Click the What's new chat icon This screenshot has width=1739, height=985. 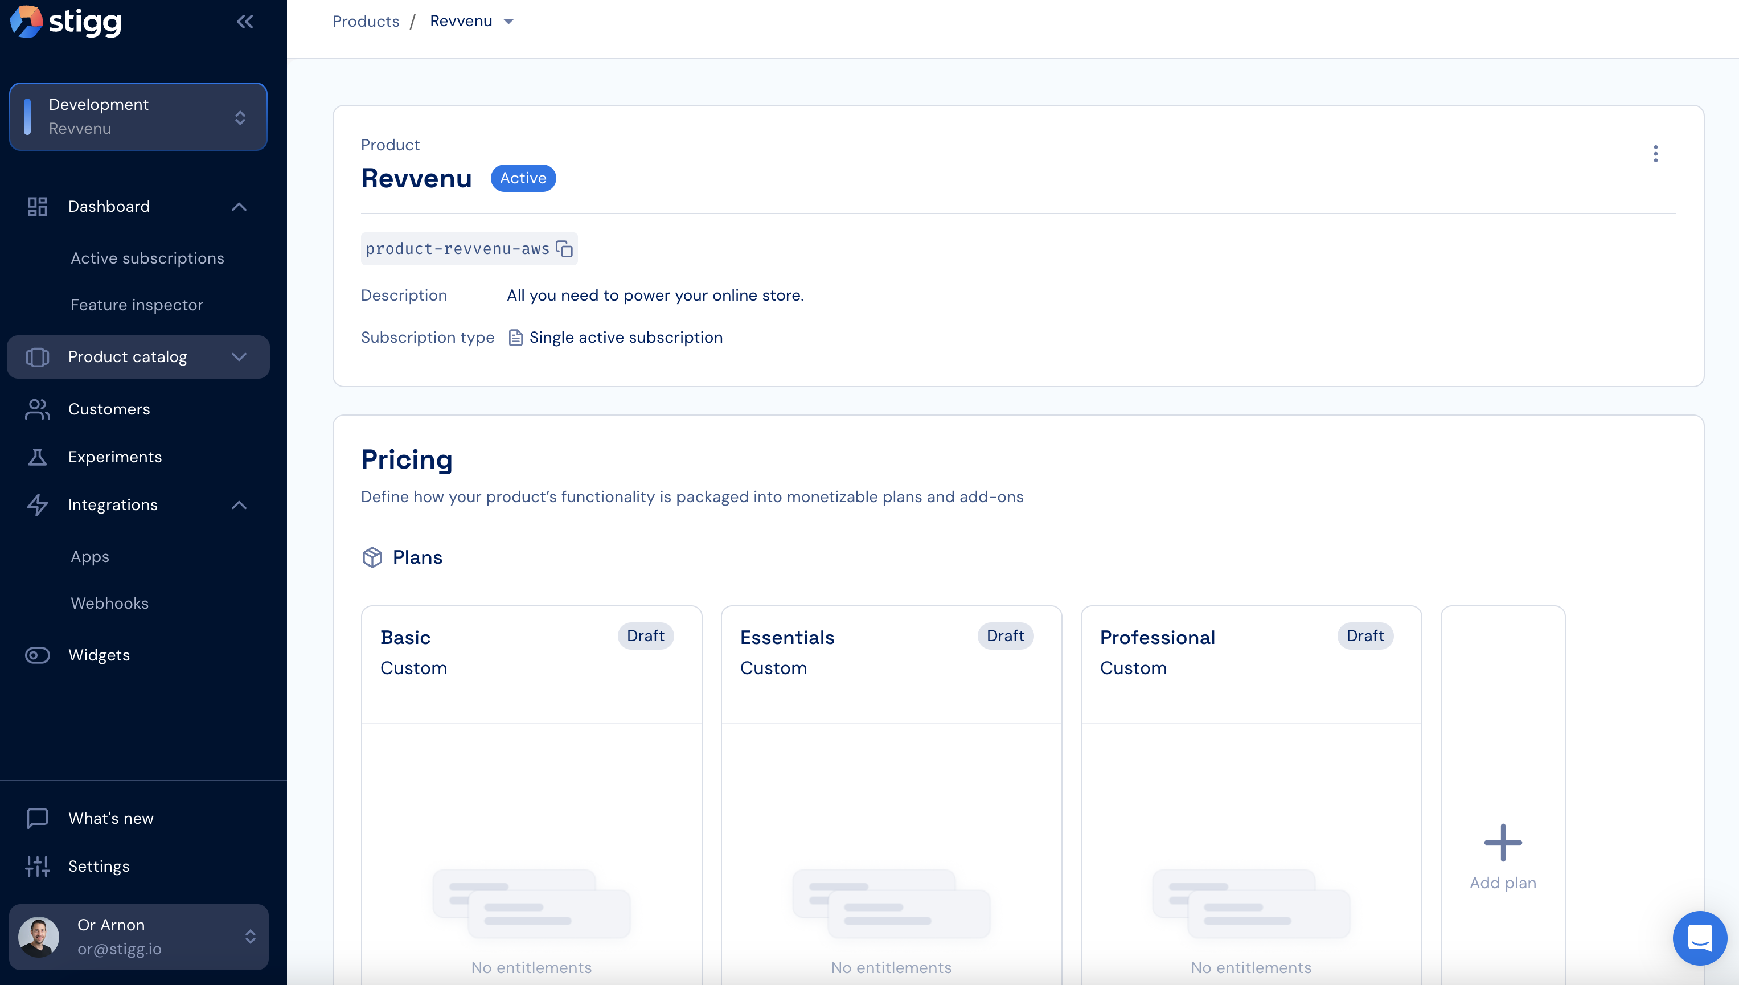tap(37, 818)
